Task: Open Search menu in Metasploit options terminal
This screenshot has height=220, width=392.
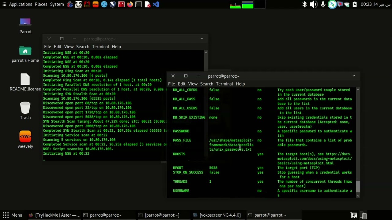Action: pos(207,84)
